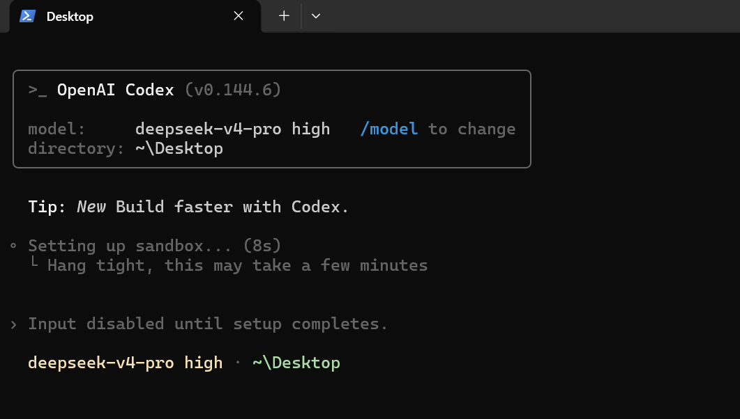Click the disabled input prompt line
The height and width of the screenshot is (419, 740).
(x=208, y=324)
